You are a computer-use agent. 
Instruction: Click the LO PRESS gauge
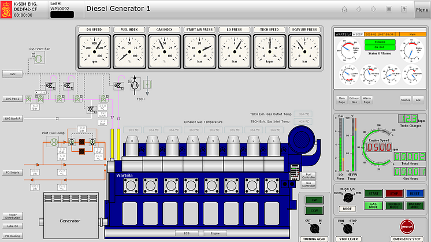[235, 51]
